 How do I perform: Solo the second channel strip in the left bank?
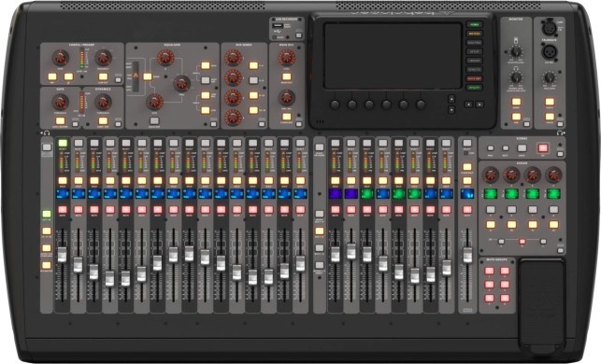[x=79, y=181]
